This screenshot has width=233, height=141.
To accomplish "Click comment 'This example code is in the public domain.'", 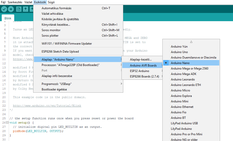I will [x=49, y=97].
